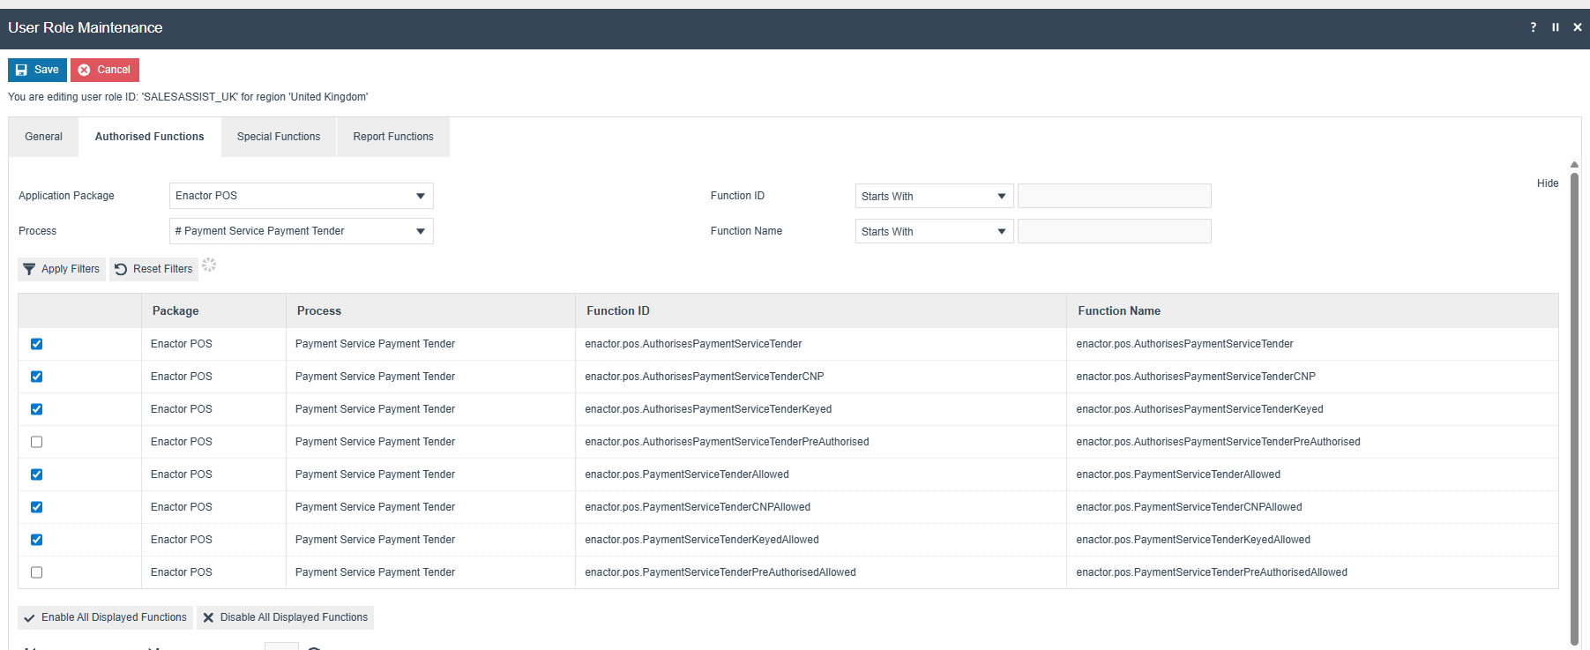The width and height of the screenshot is (1590, 650).
Task: Uncheck PaymentServiceTenderCNPAllowed function checkbox
Action: [37, 507]
